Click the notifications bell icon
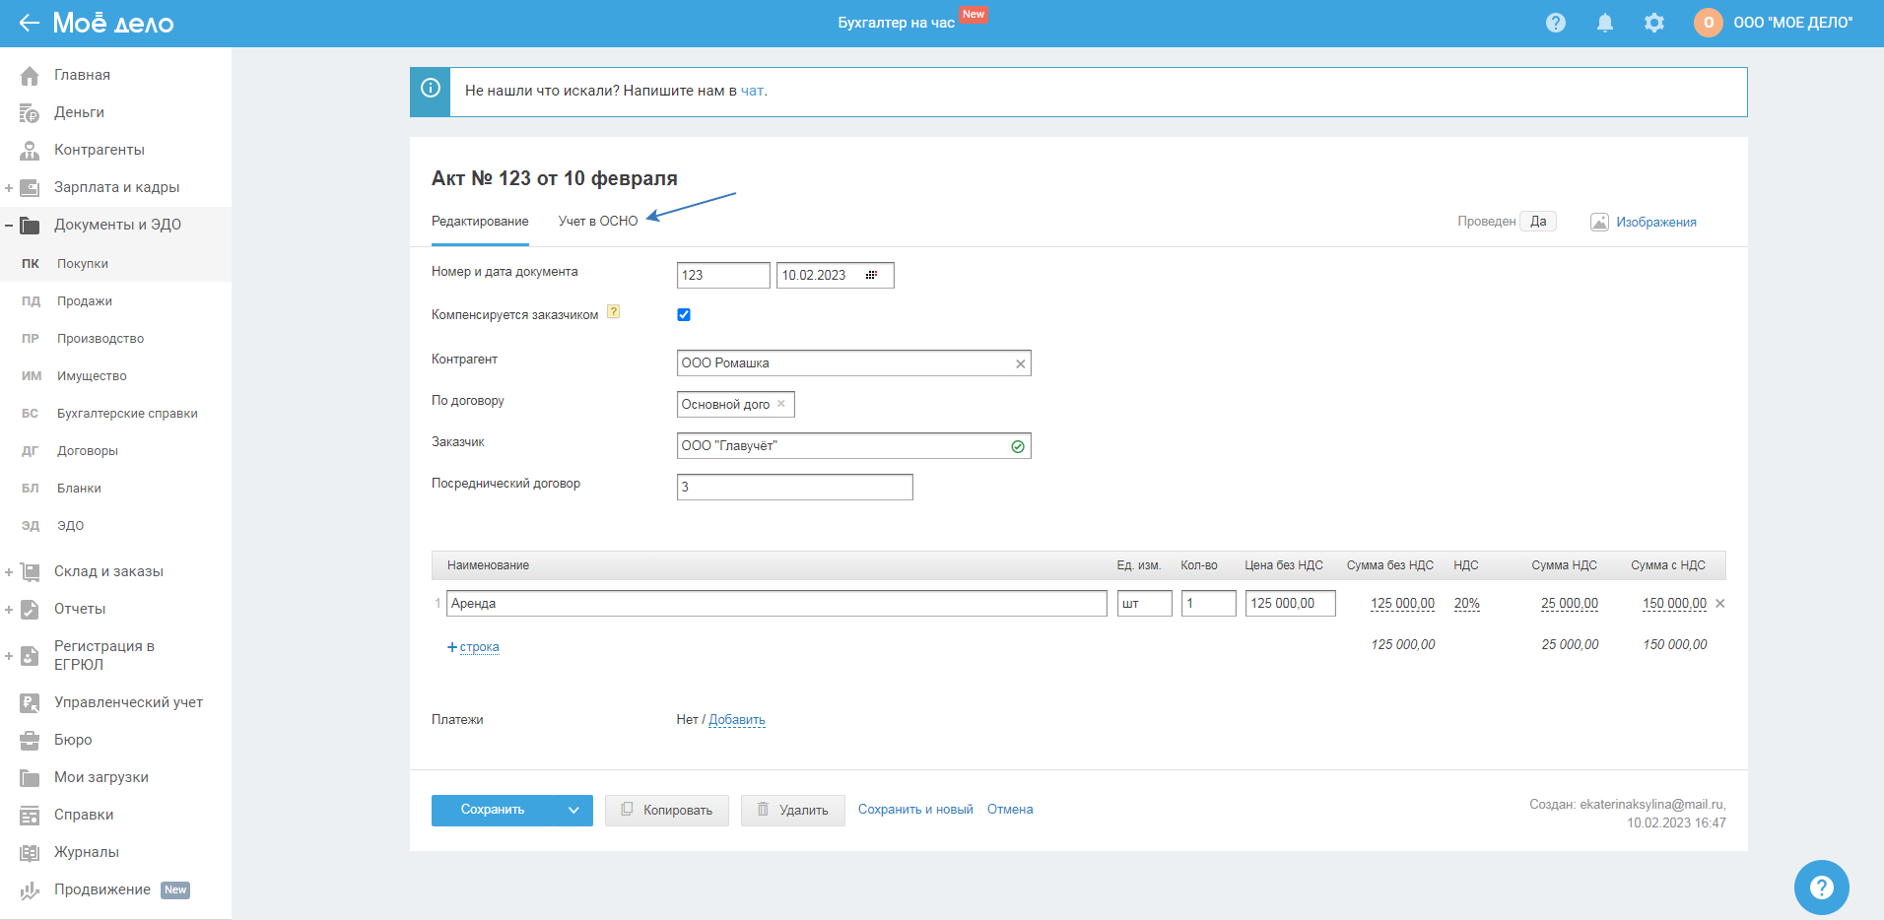The height and width of the screenshot is (920, 1884). (1604, 23)
